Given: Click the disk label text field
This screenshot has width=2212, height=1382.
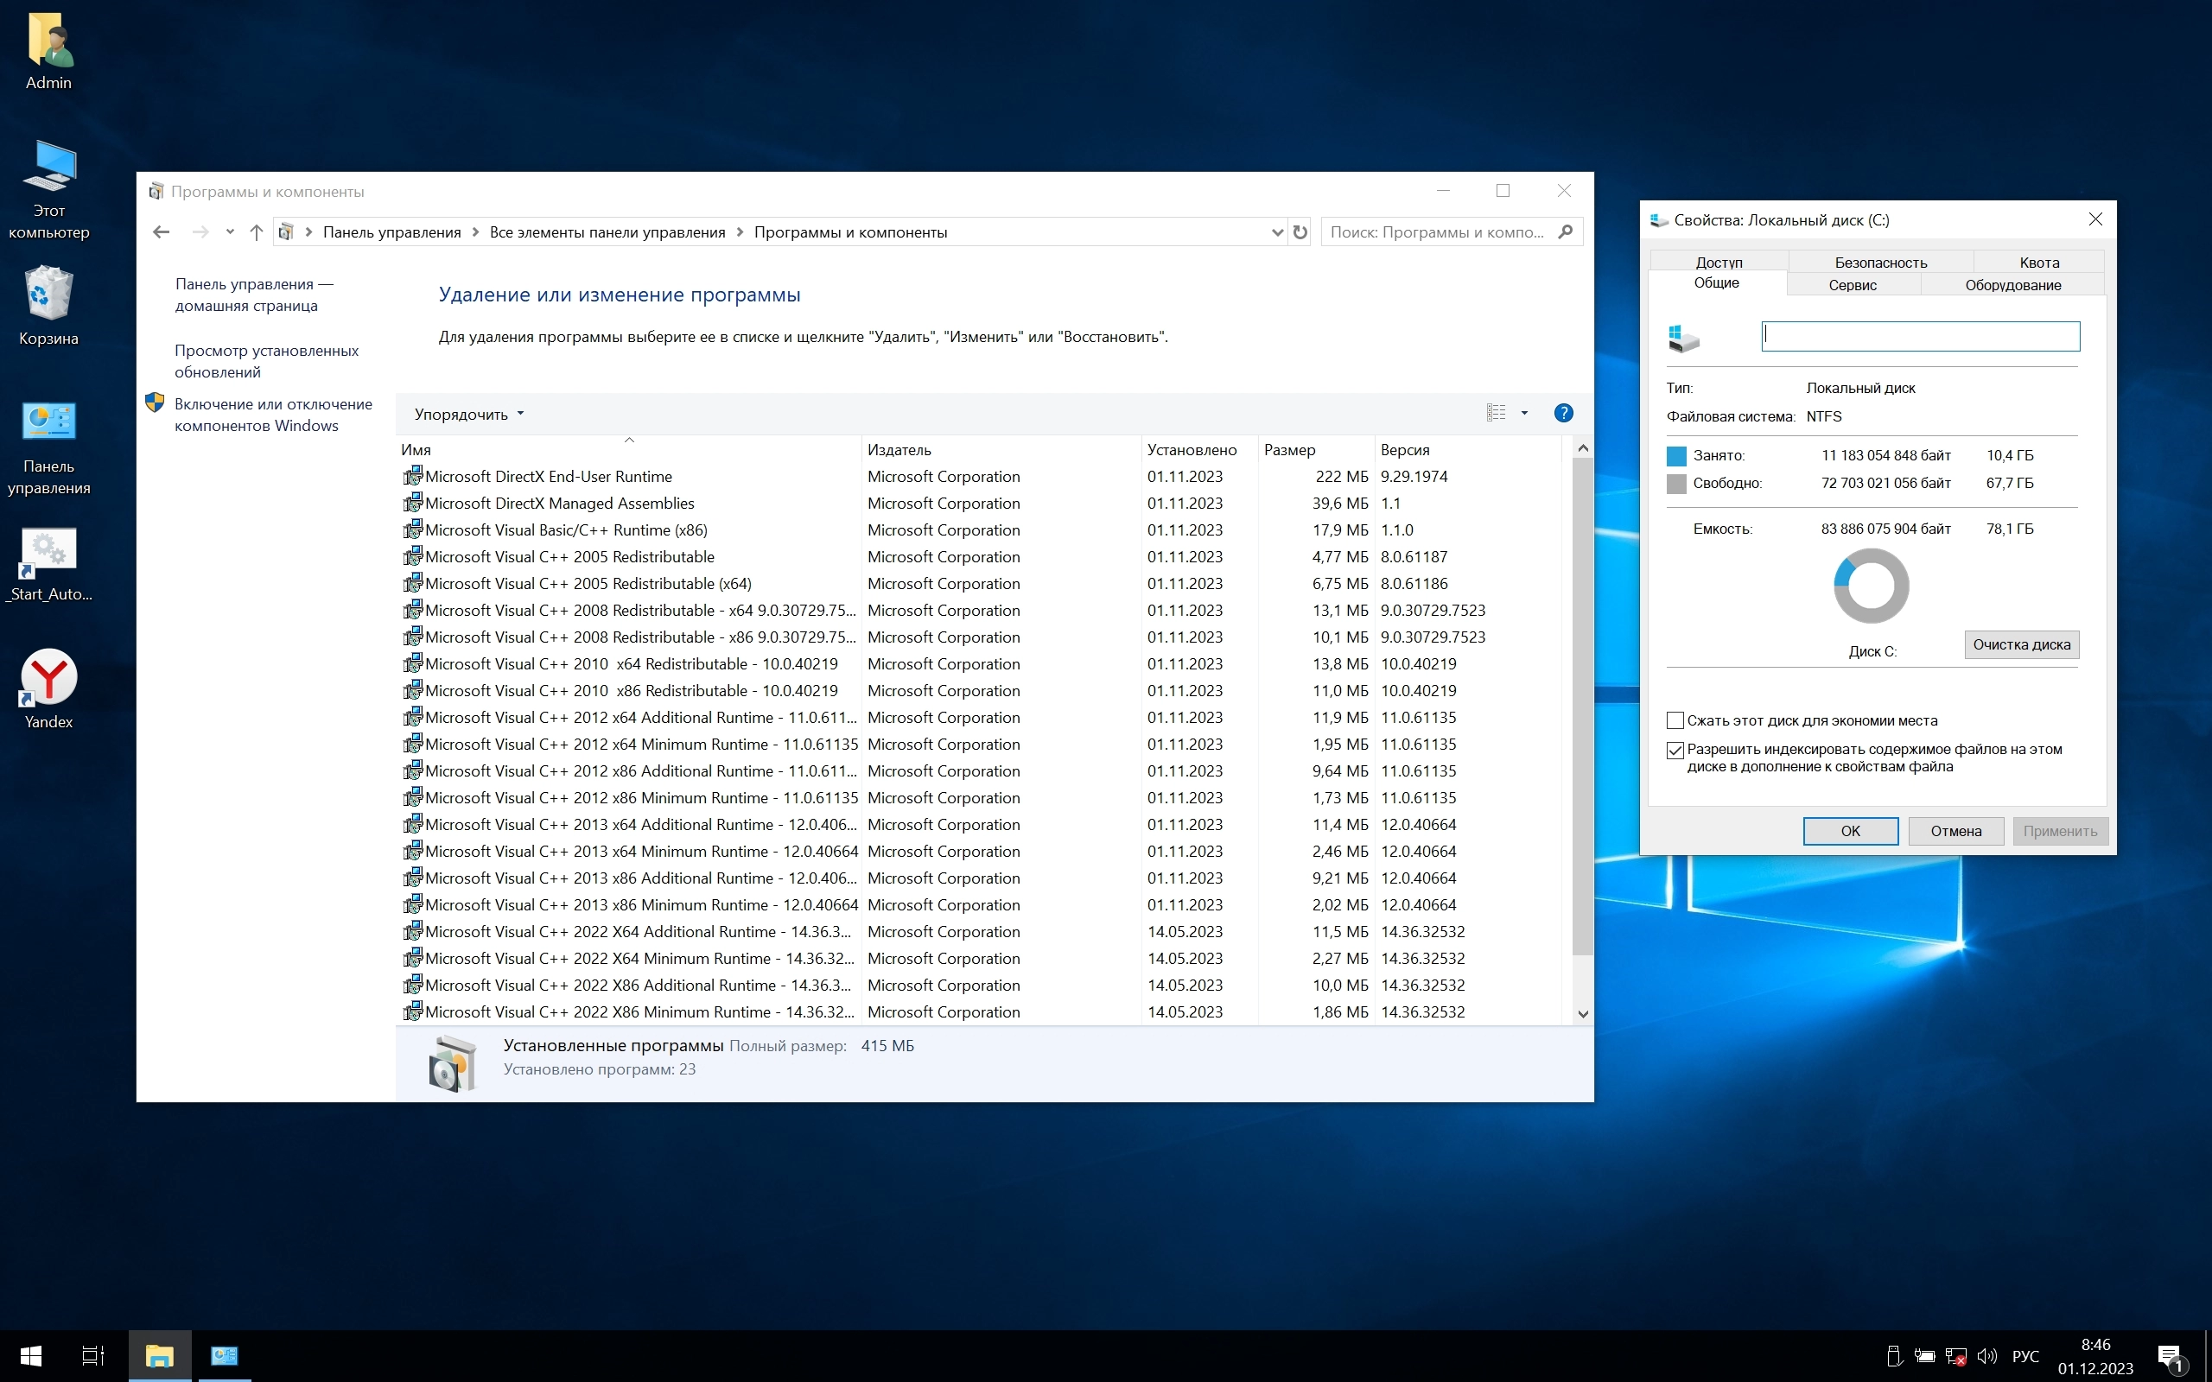Looking at the screenshot, I should click(1919, 336).
